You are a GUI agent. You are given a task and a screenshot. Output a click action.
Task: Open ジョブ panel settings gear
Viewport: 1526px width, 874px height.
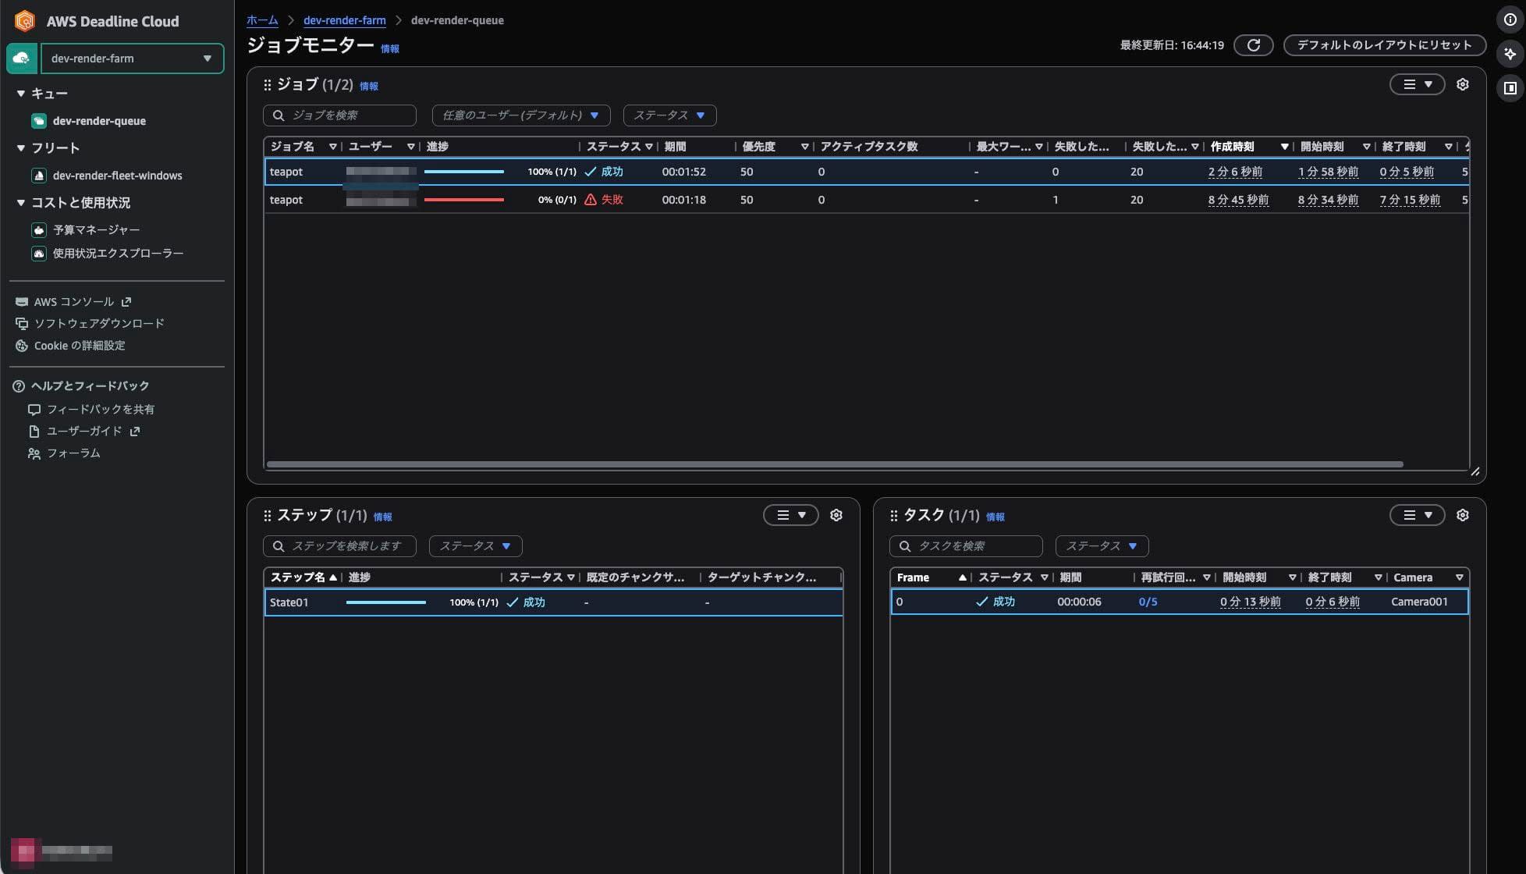1463,84
